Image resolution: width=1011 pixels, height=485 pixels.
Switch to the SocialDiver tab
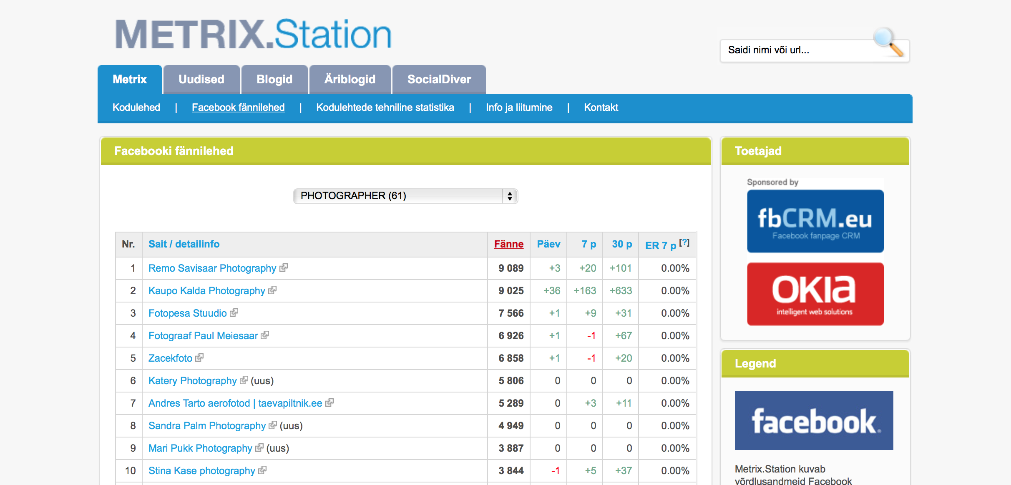(439, 80)
